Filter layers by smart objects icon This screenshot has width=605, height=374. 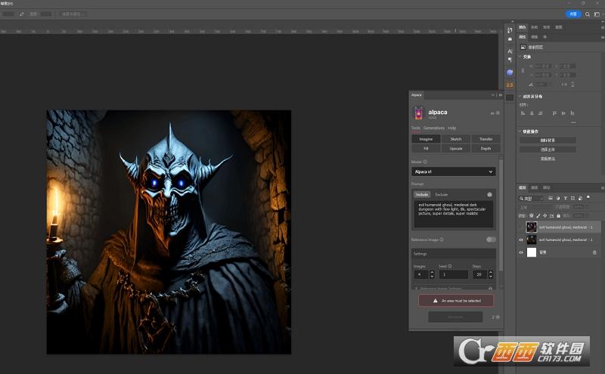pos(580,198)
